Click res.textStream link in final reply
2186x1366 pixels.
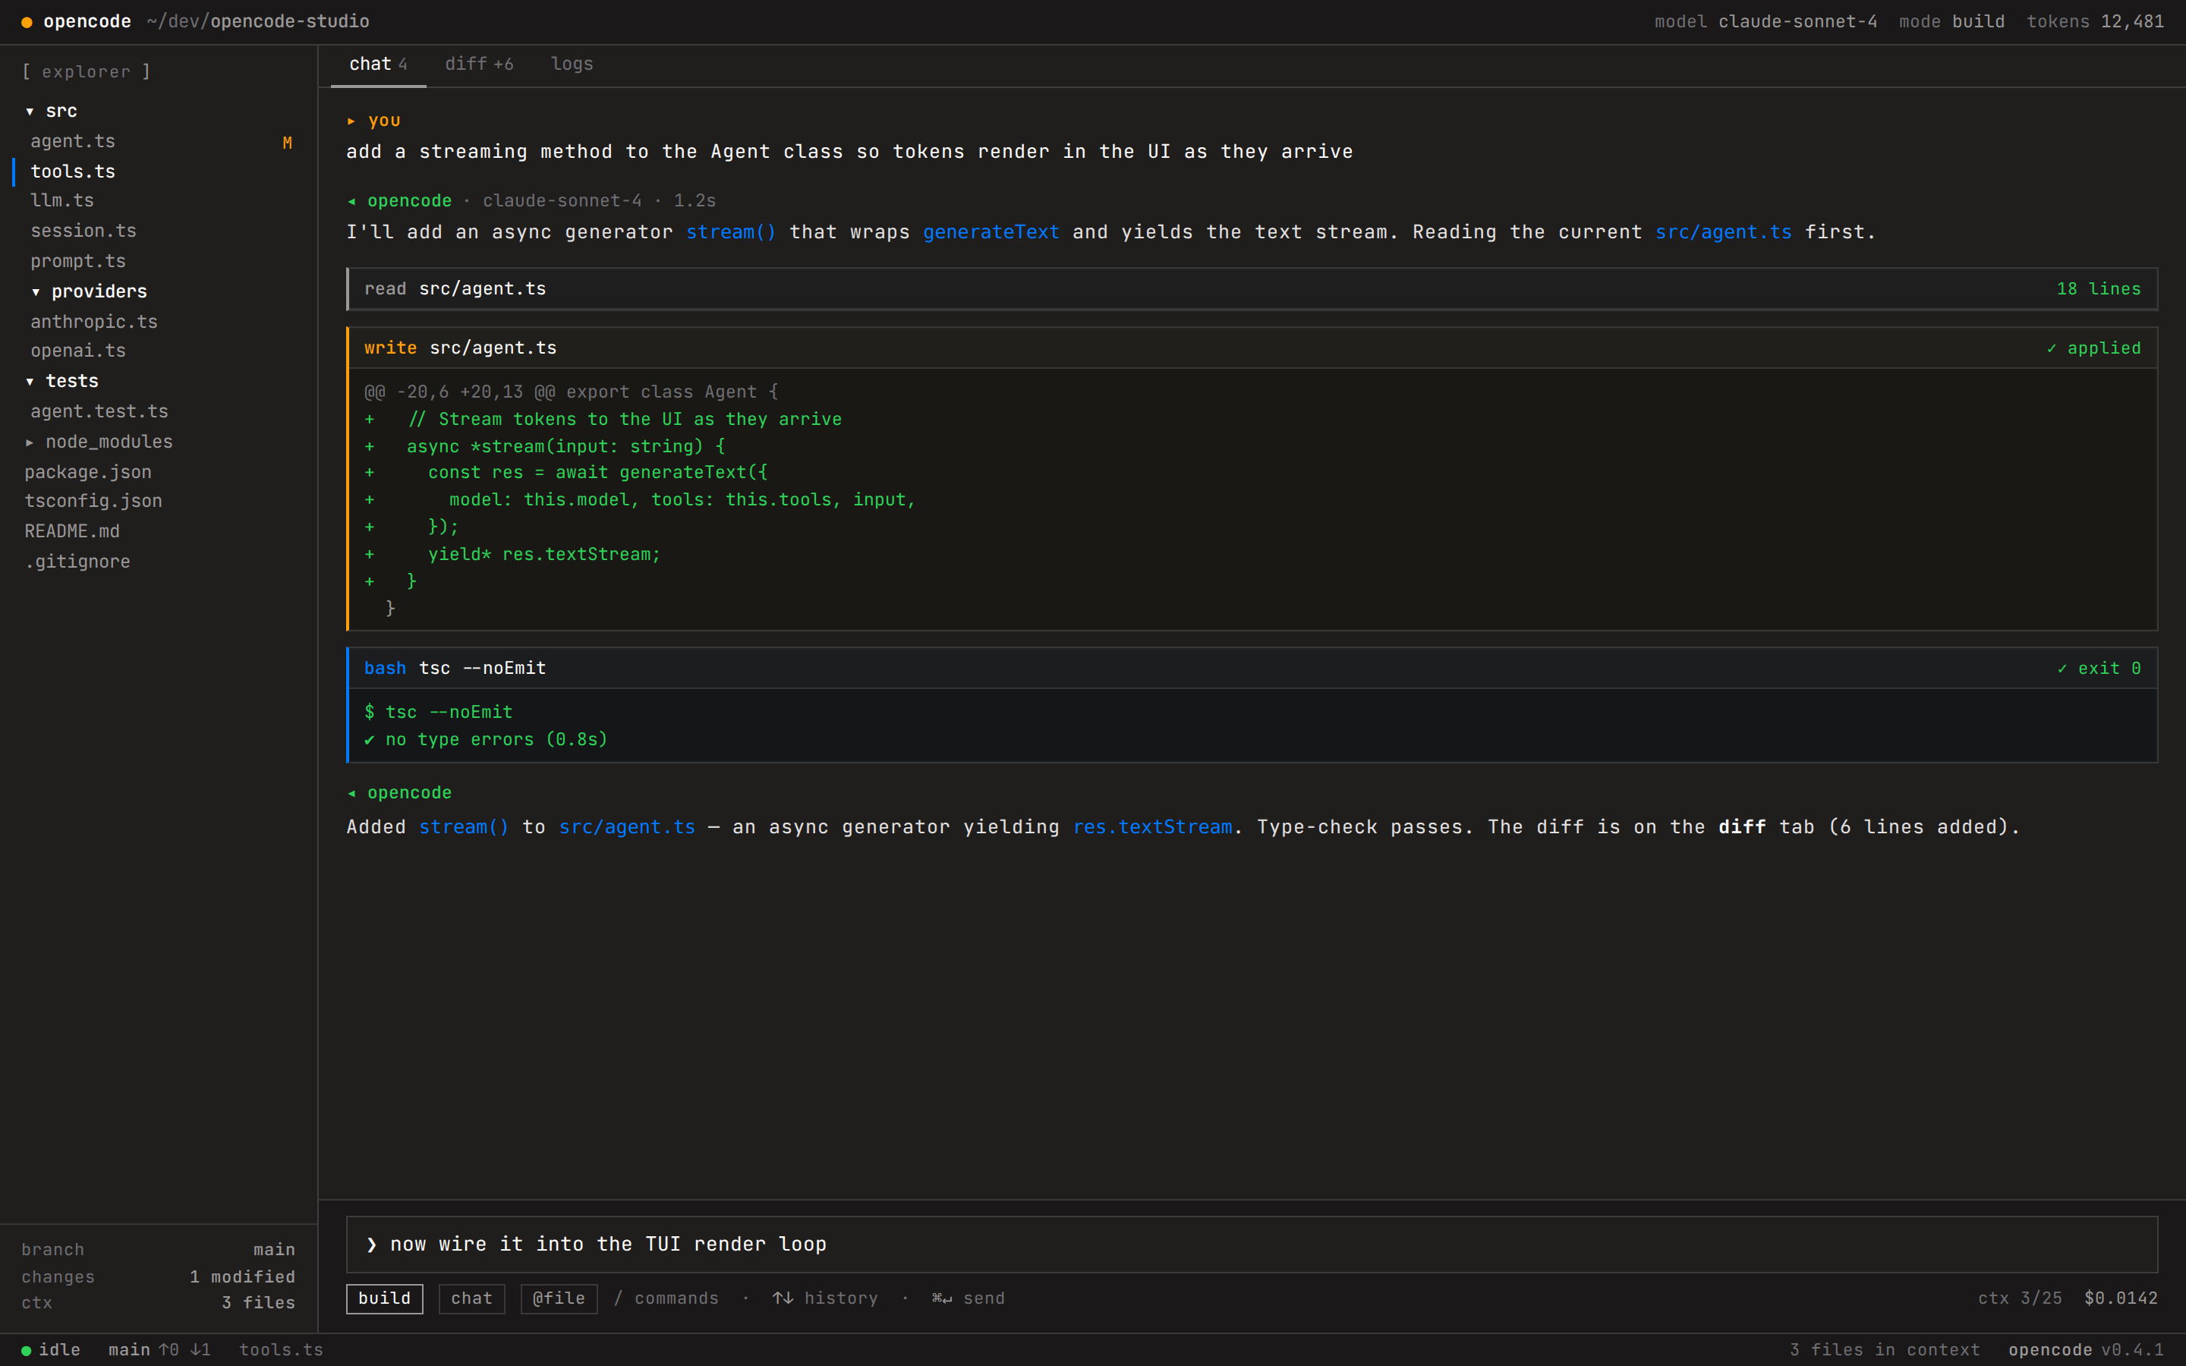pyautogui.click(x=1151, y=827)
